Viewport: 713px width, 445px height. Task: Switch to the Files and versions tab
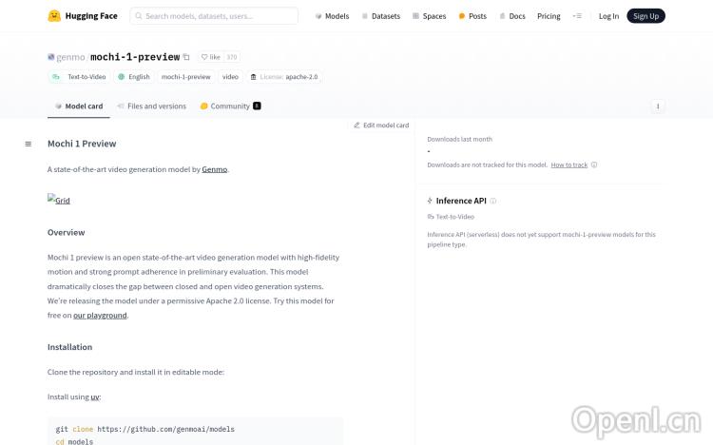(151, 106)
